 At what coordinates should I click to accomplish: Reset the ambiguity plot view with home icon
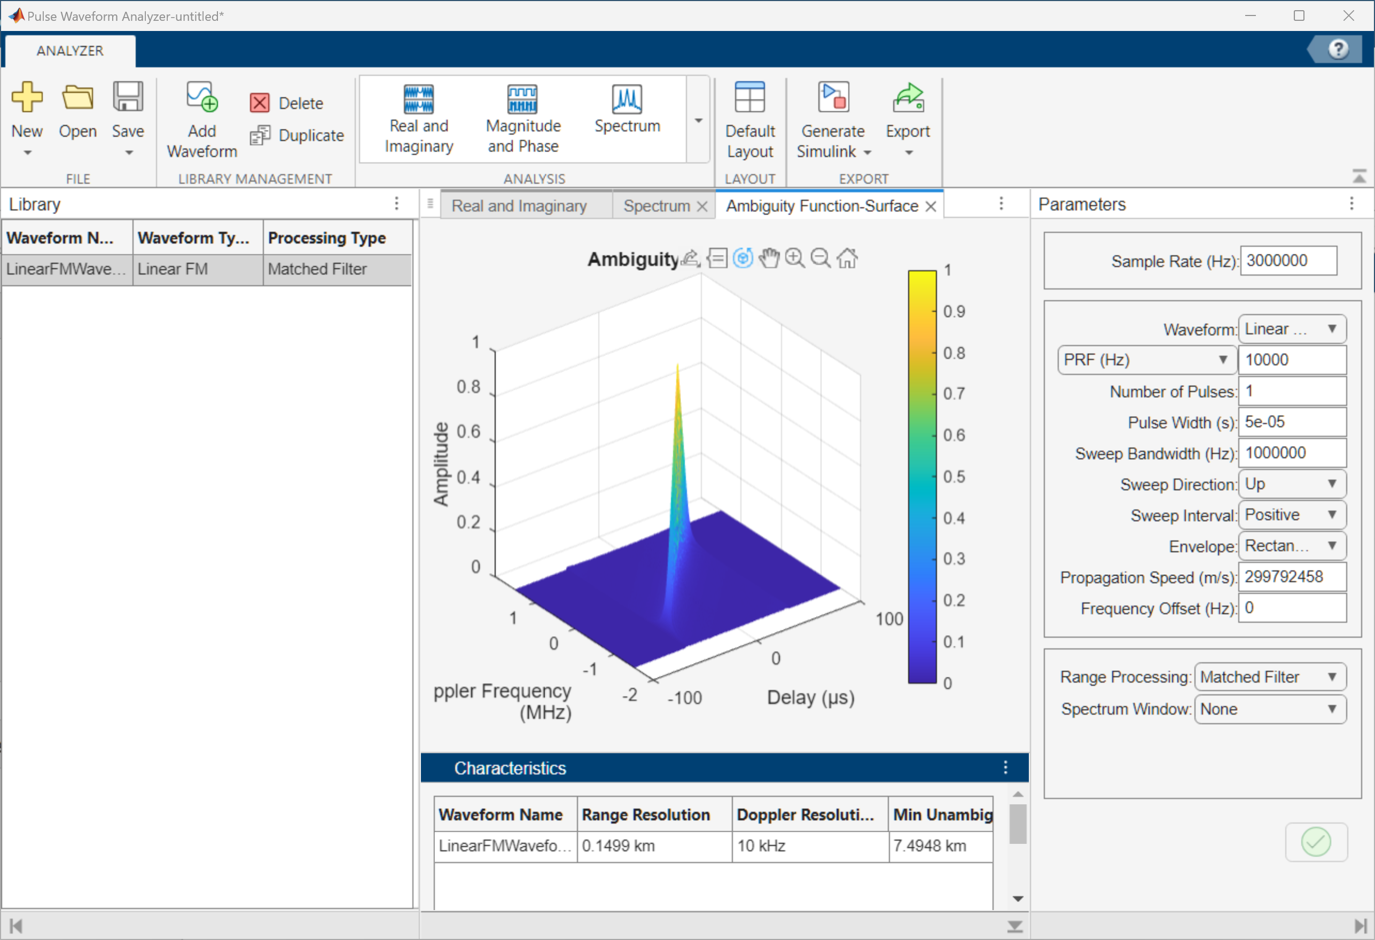coord(848,258)
